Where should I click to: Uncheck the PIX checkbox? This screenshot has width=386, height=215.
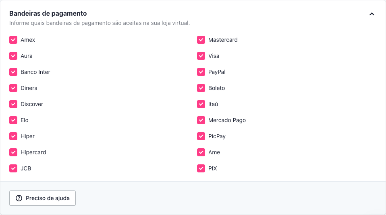click(x=201, y=168)
